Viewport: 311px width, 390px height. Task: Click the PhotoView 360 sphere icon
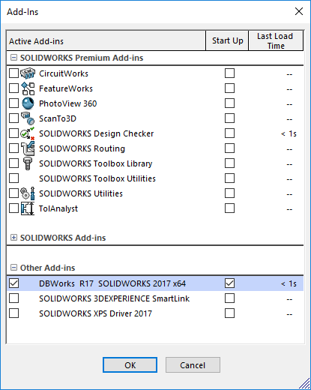click(28, 103)
